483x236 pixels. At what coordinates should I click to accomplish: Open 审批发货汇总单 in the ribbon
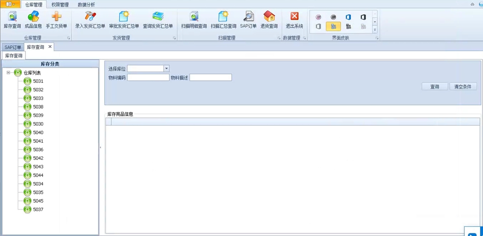pyautogui.click(x=124, y=20)
